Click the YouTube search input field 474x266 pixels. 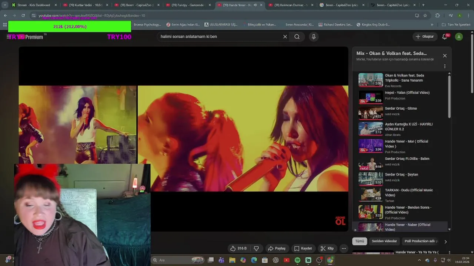[x=220, y=37]
